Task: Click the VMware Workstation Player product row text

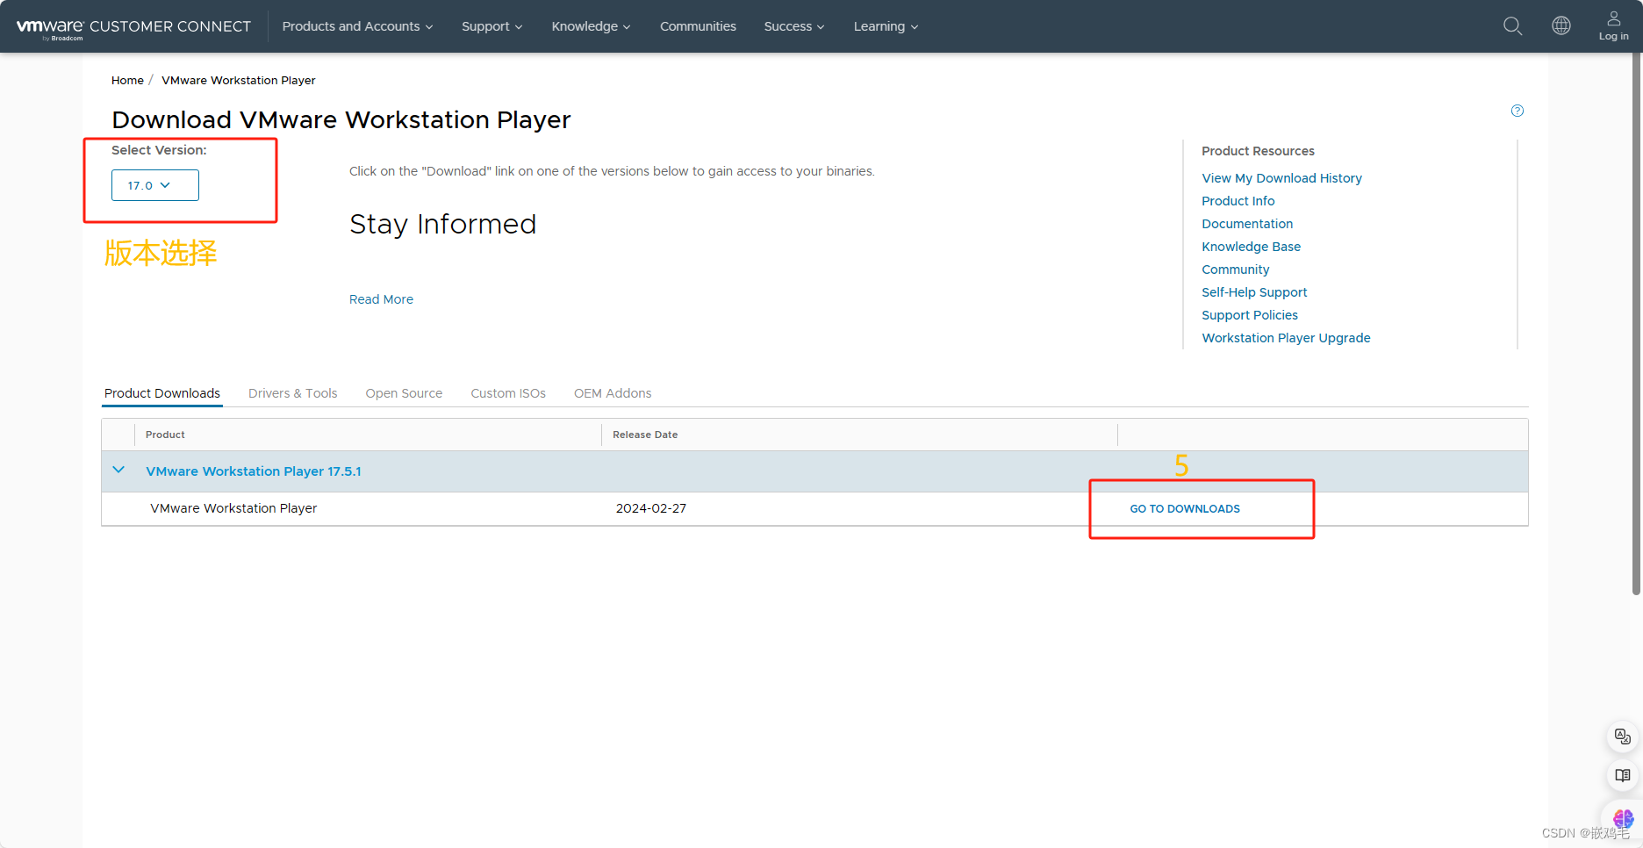Action: coord(233,508)
